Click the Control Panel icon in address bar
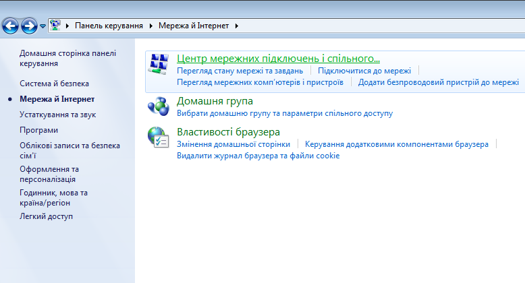Viewport: 525px width, 283px height. [x=55, y=26]
